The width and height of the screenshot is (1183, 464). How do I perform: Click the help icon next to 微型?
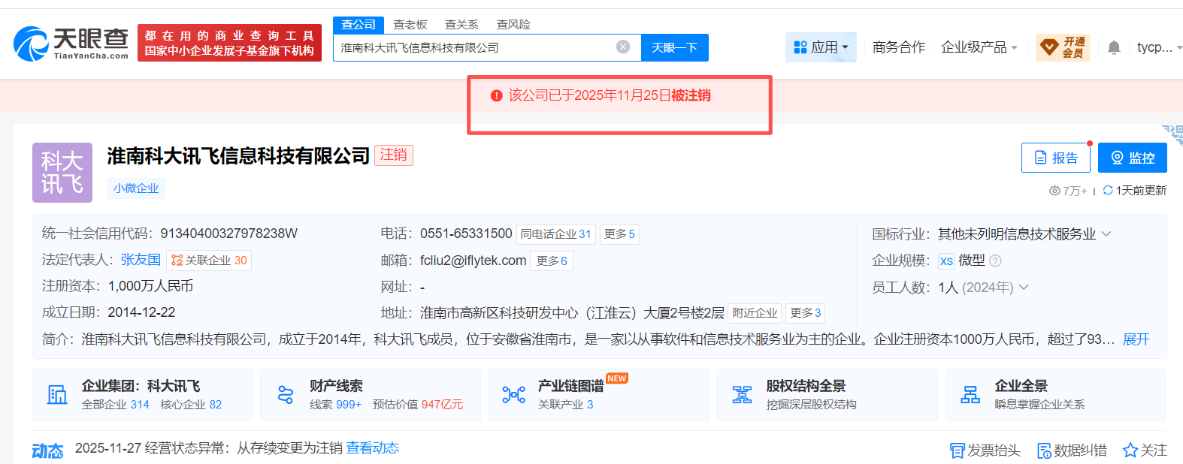996,261
